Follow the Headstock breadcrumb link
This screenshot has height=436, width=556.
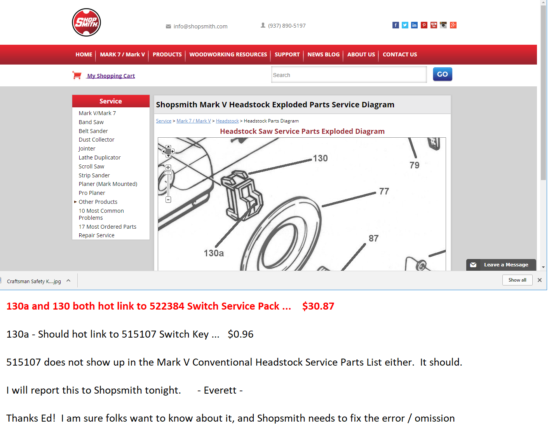tap(227, 121)
